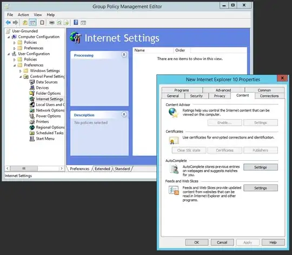Expand Preferences under Computer Configuration
This screenshot has width=292, height=255.
pos(15,48)
